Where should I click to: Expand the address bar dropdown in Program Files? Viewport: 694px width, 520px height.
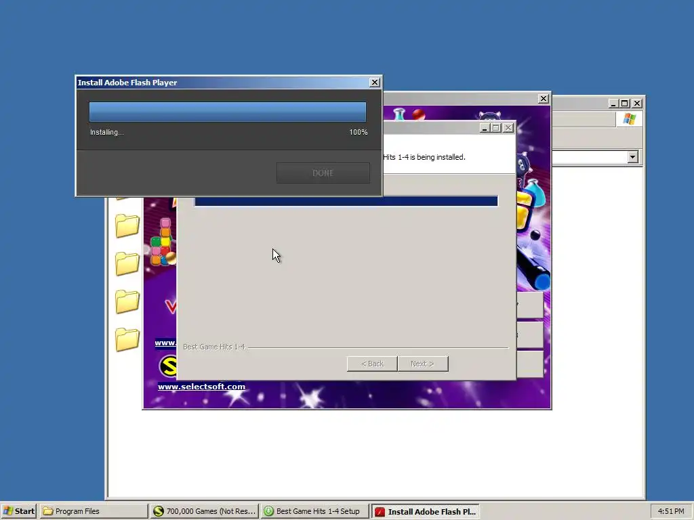coord(632,157)
